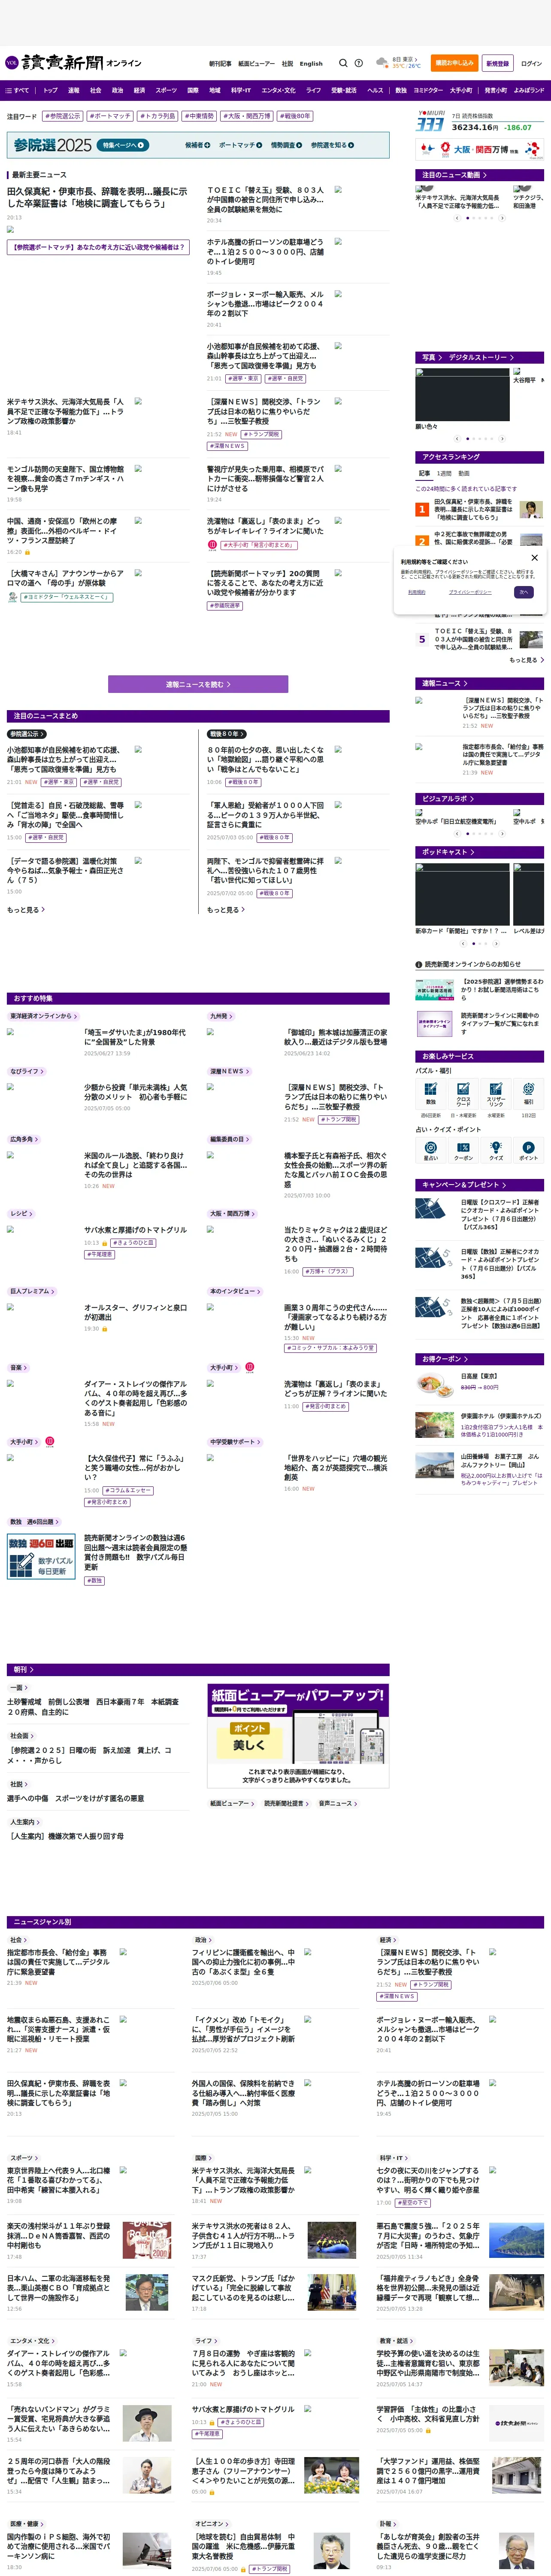
Task: Open 紙面ビューアー link in header
Action: point(256,63)
